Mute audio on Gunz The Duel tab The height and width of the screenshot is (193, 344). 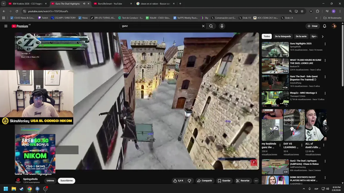coord(84,4)
